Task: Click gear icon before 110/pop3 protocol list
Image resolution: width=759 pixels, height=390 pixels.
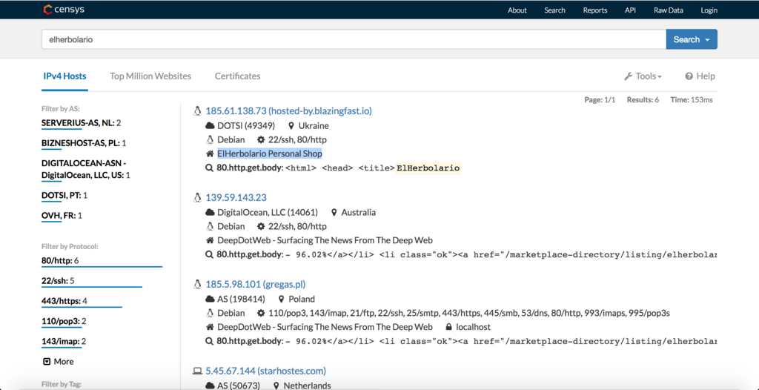Action: click(x=262, y=313)
